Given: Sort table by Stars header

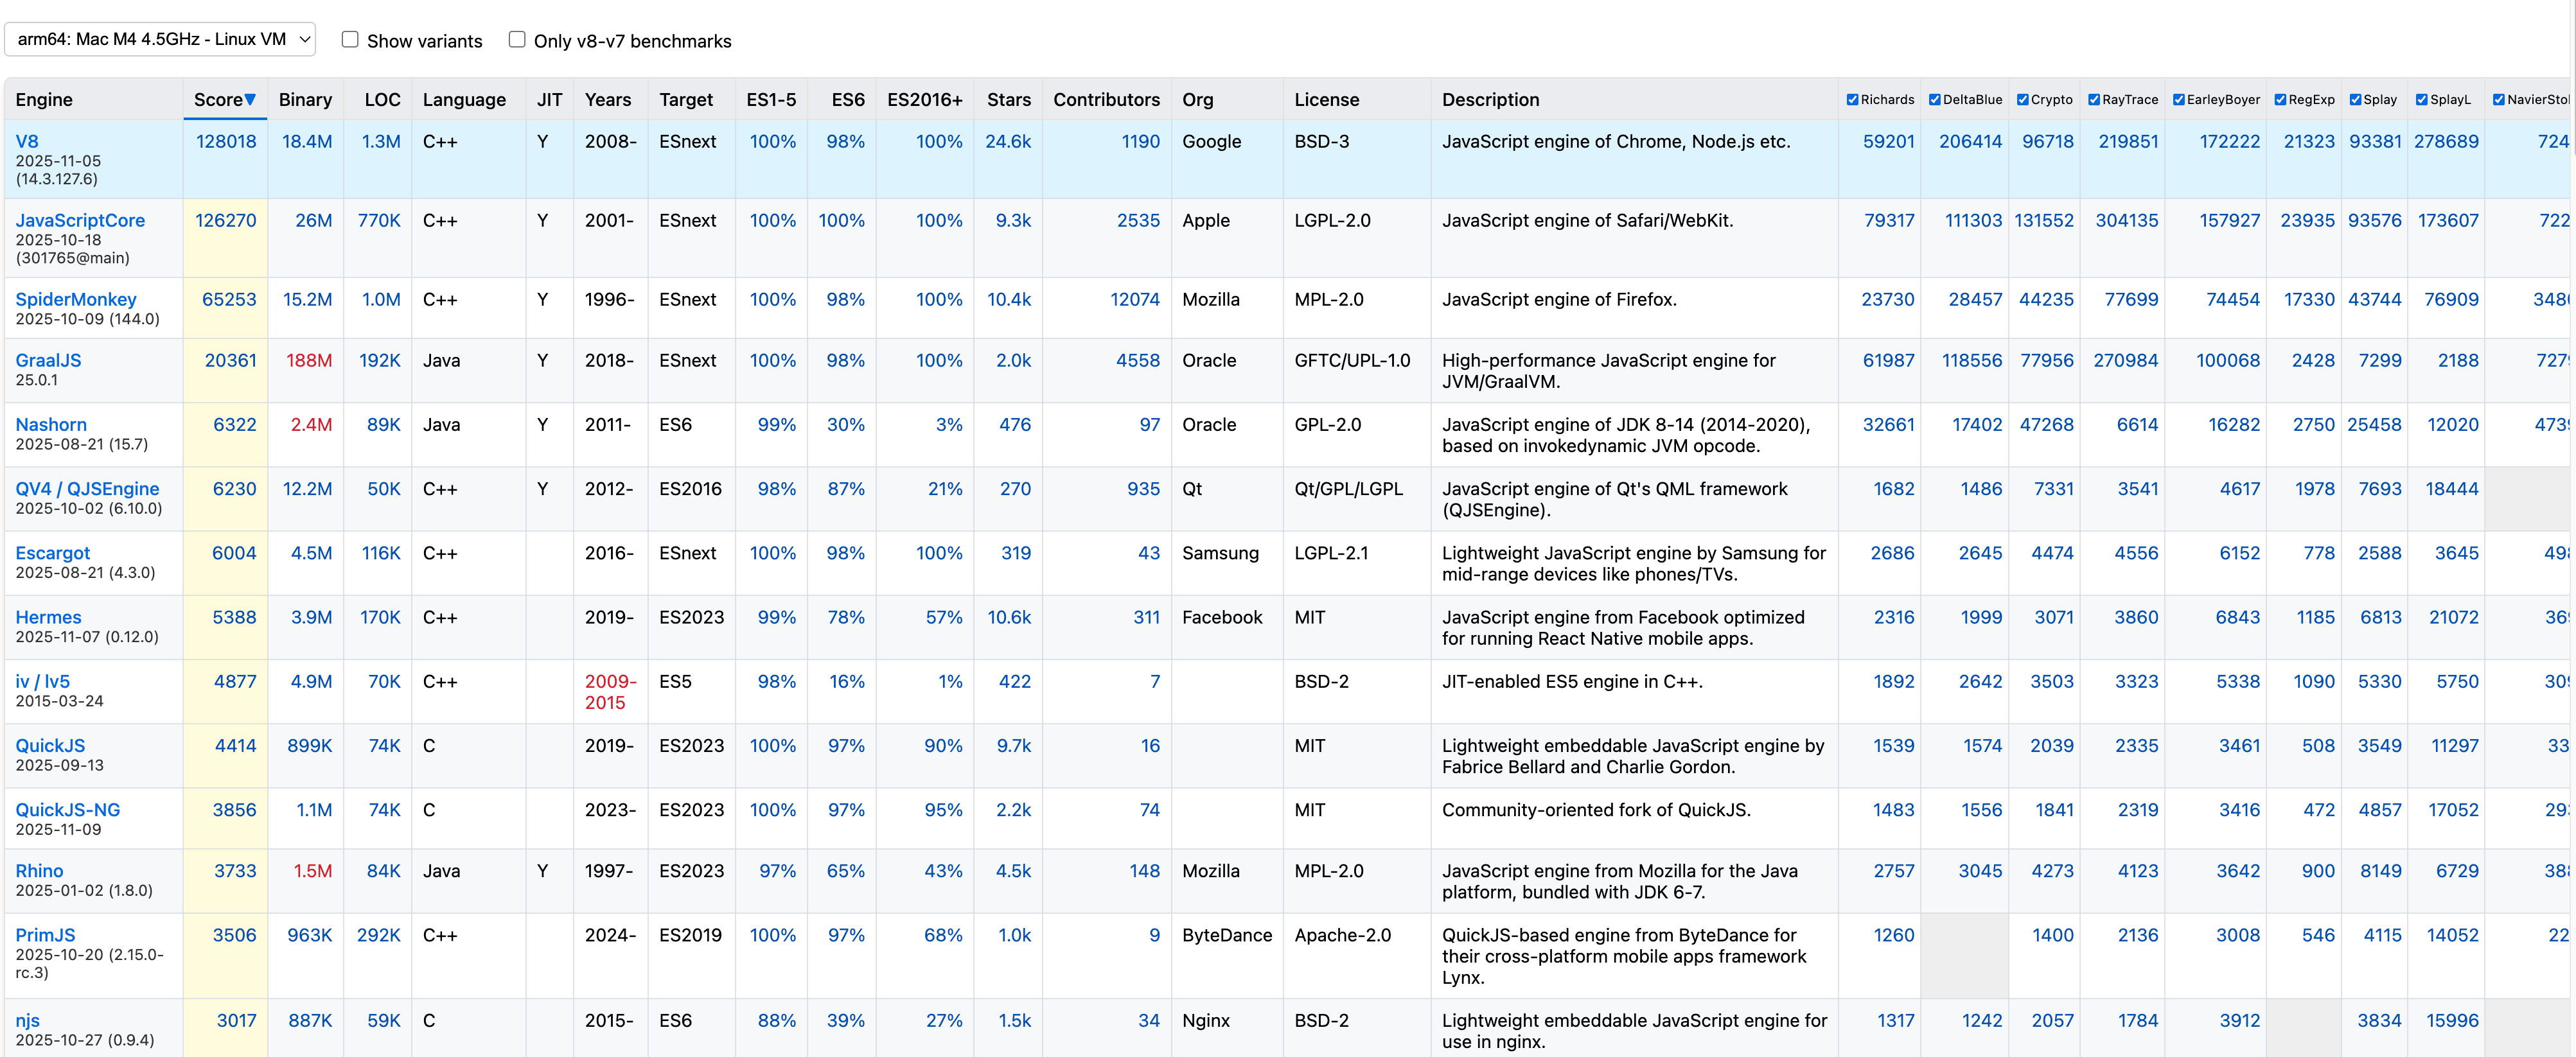Looking at the screenshot, I should 1008,100.
